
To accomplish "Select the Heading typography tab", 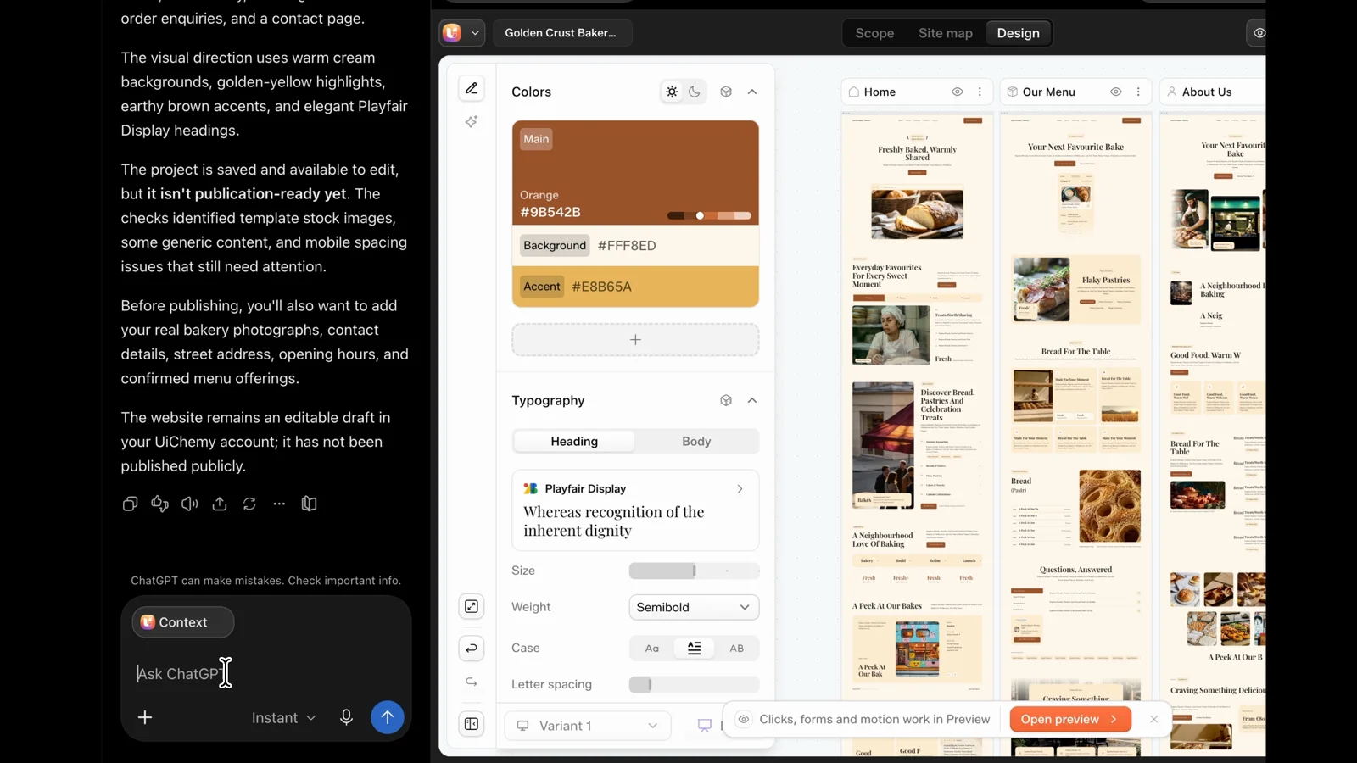I will pos(574,441).
